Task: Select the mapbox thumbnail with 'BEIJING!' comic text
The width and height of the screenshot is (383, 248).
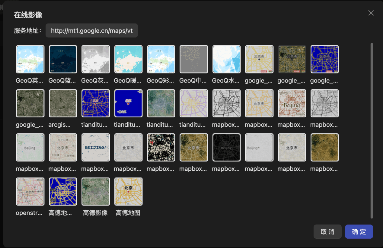Action: click(x=95, y=147)
